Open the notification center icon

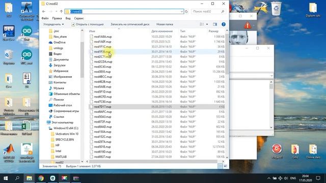pyautogui.click(x=318, y=178)
